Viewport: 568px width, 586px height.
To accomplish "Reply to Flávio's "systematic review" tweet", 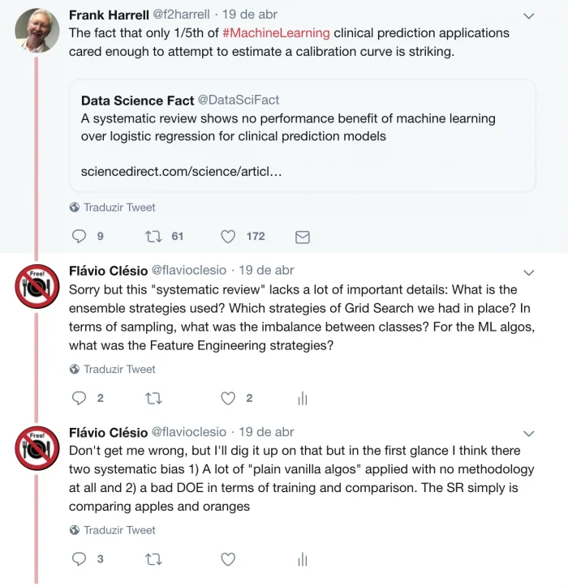I will [x=79, y=398].
